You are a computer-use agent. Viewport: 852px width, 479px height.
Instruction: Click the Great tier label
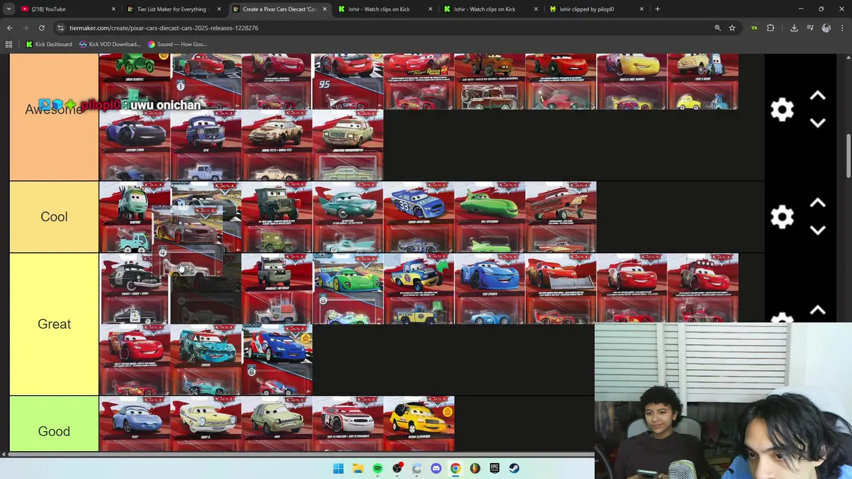54,324
